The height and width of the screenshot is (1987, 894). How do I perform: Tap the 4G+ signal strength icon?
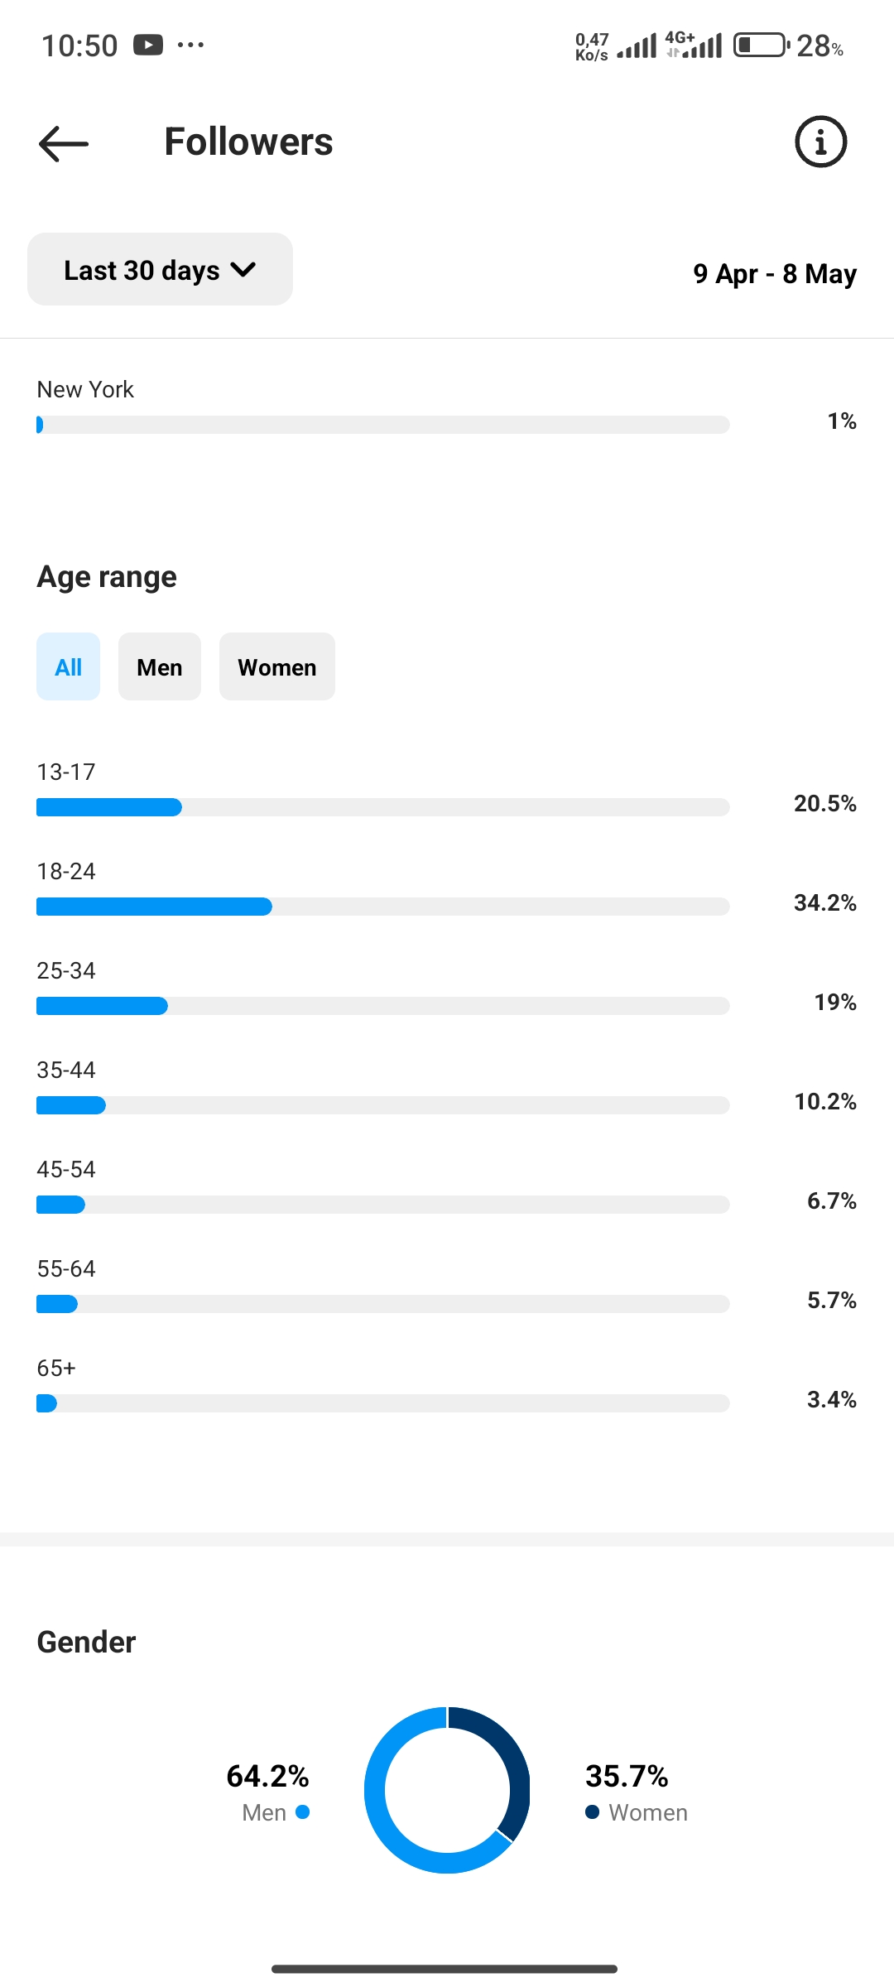coord(694,45)
